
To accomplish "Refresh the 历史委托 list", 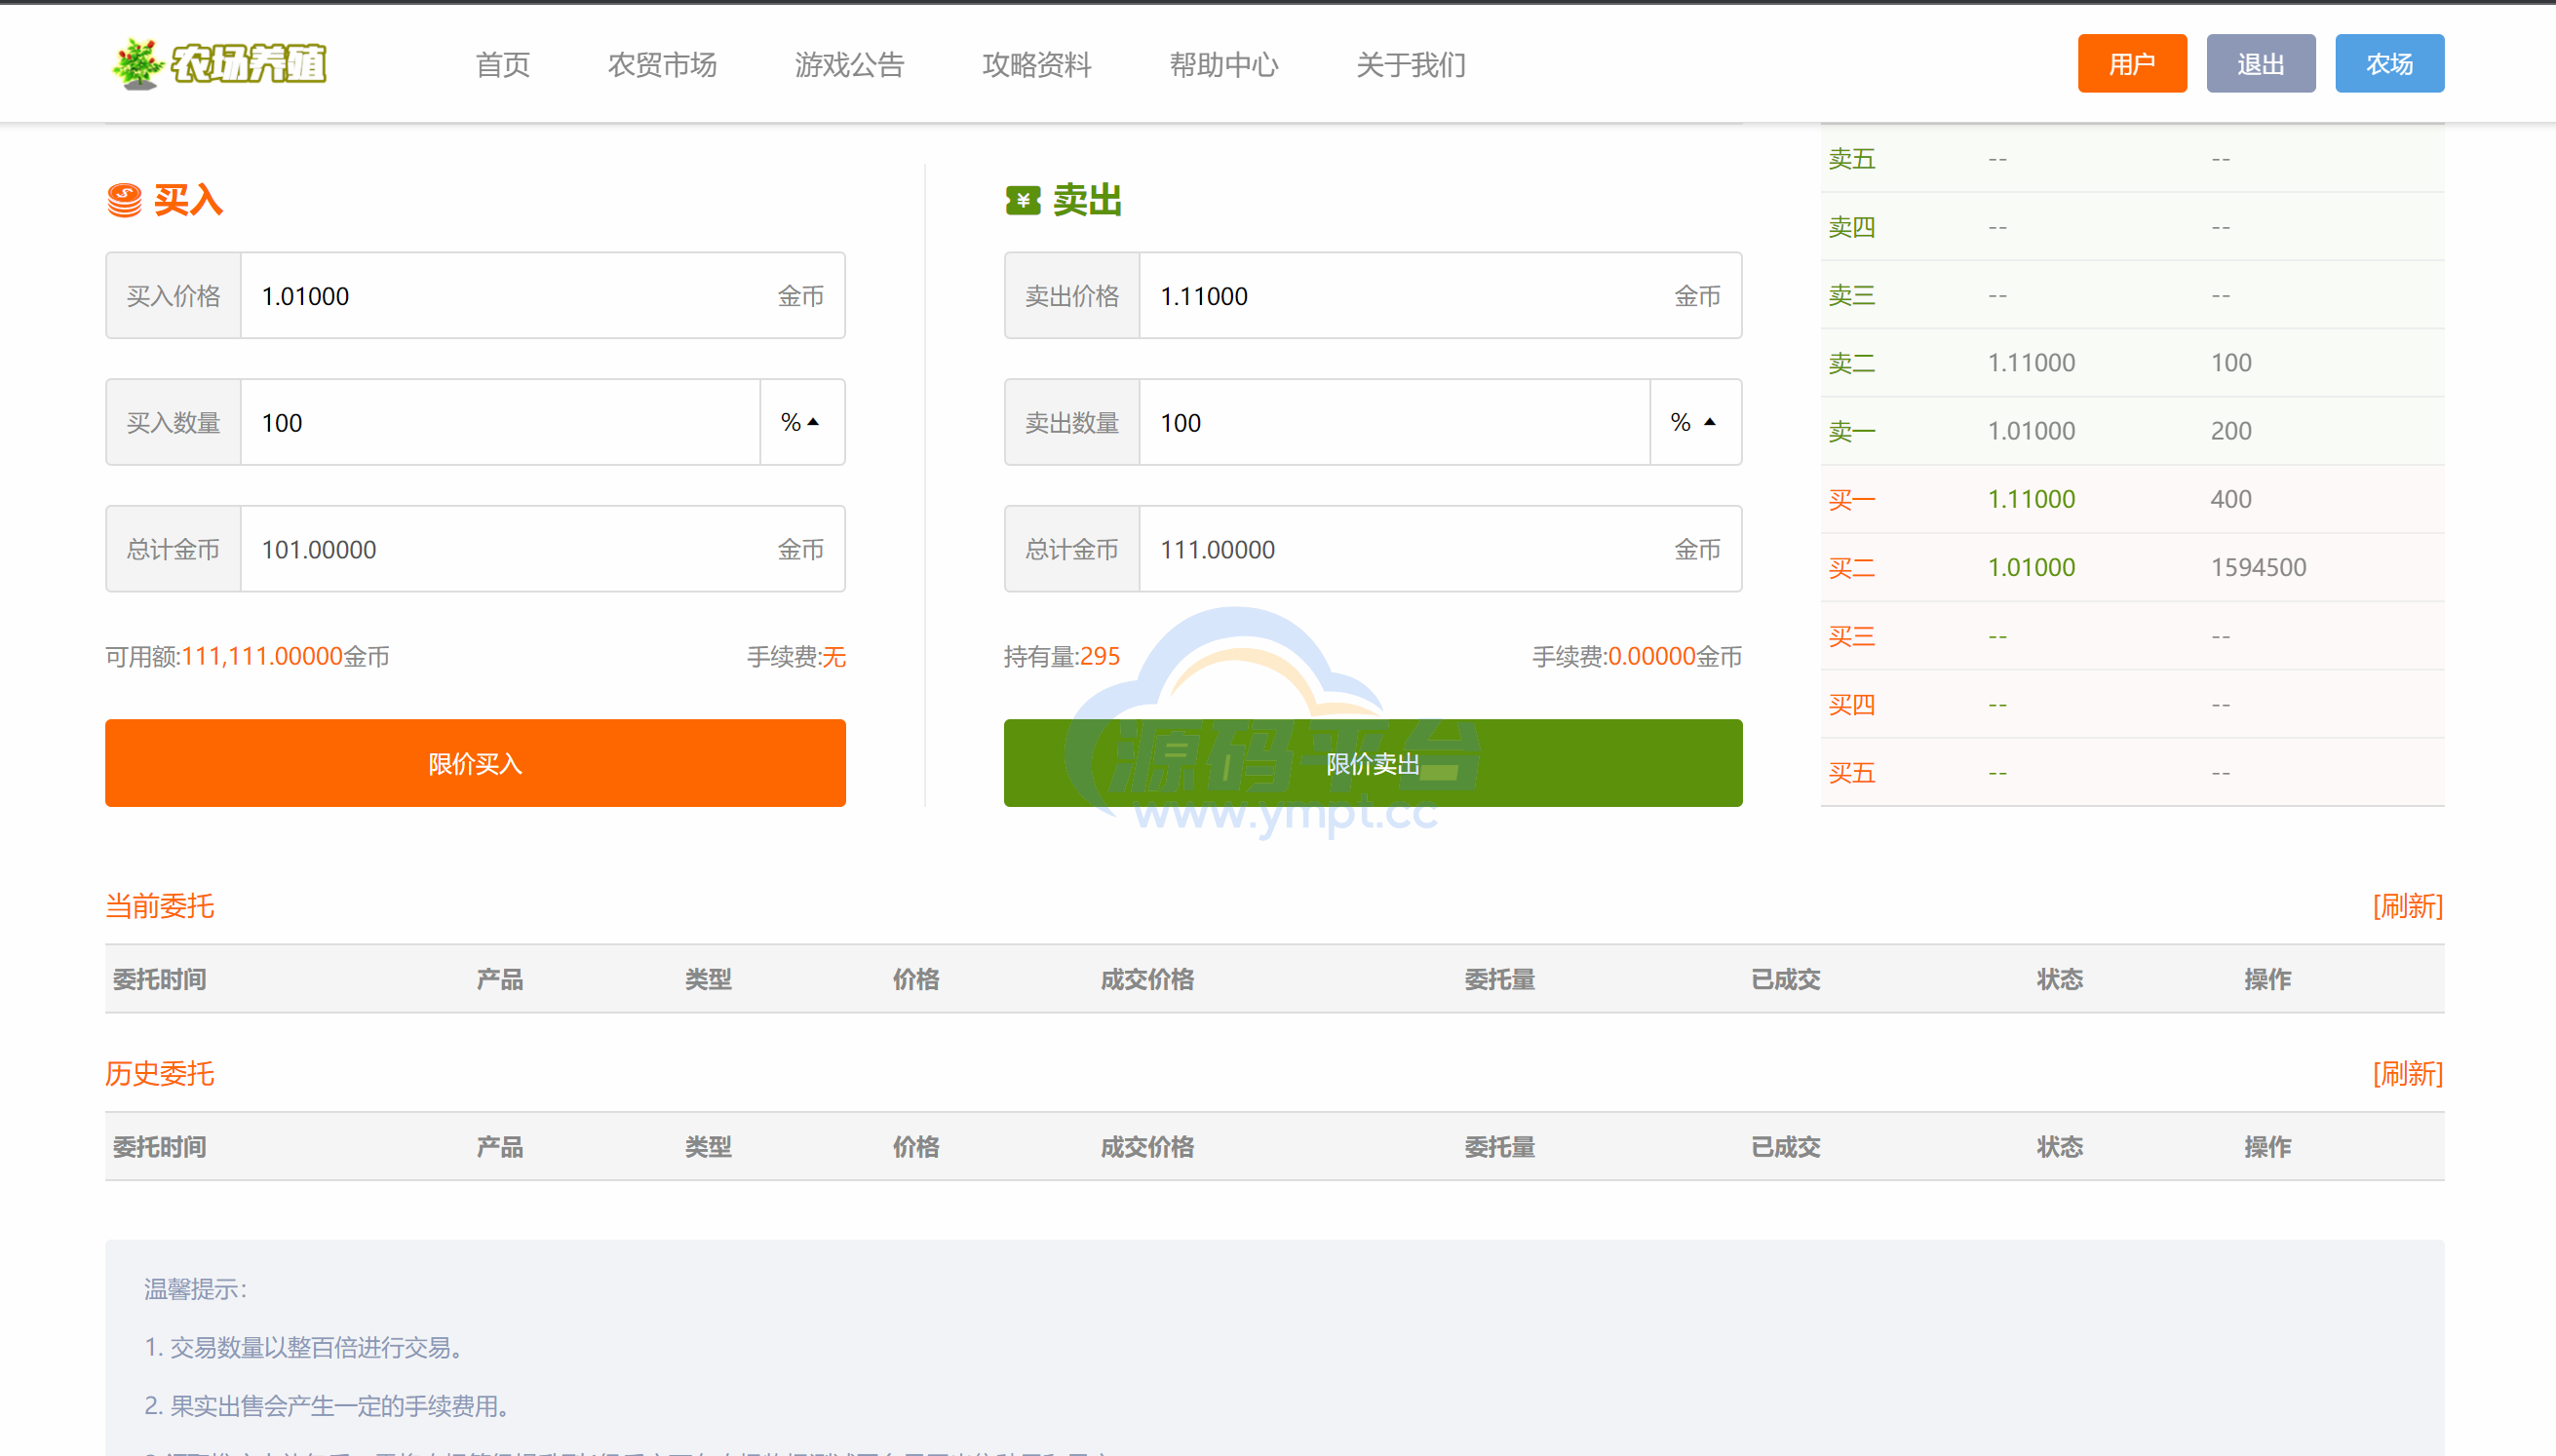I will pyautogui.click(x=2407, y=1074).
